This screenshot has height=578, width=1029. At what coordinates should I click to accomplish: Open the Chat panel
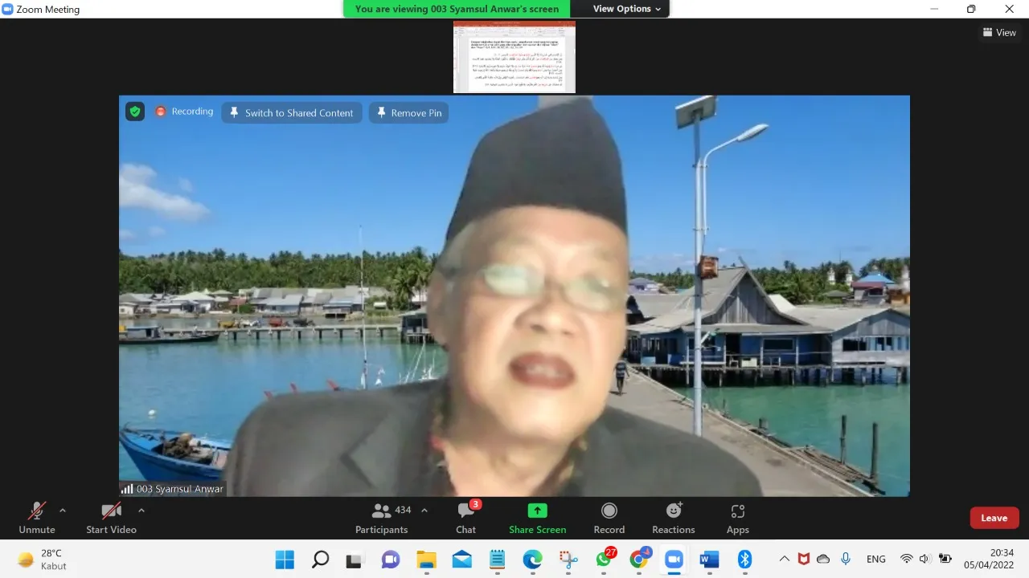(x=465, y=518)
